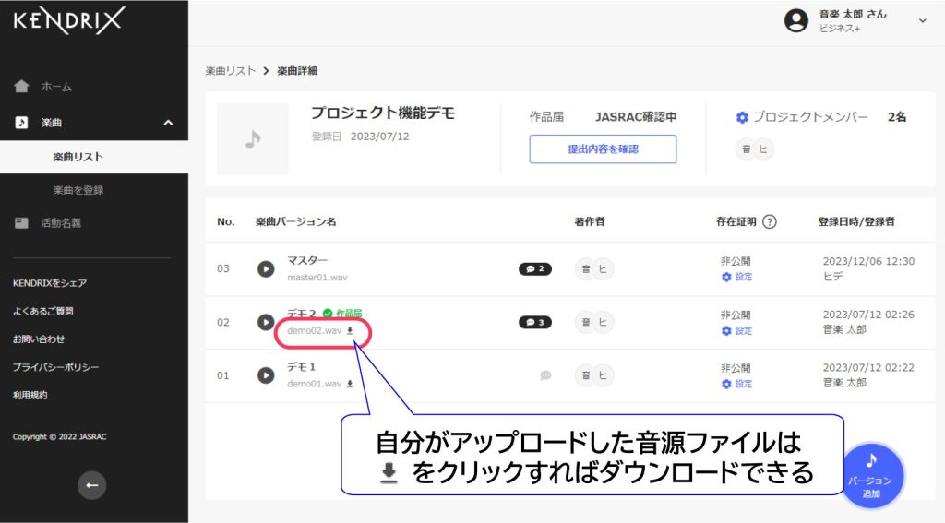
Task: Play the デモ1 version track
Action: 266,375
